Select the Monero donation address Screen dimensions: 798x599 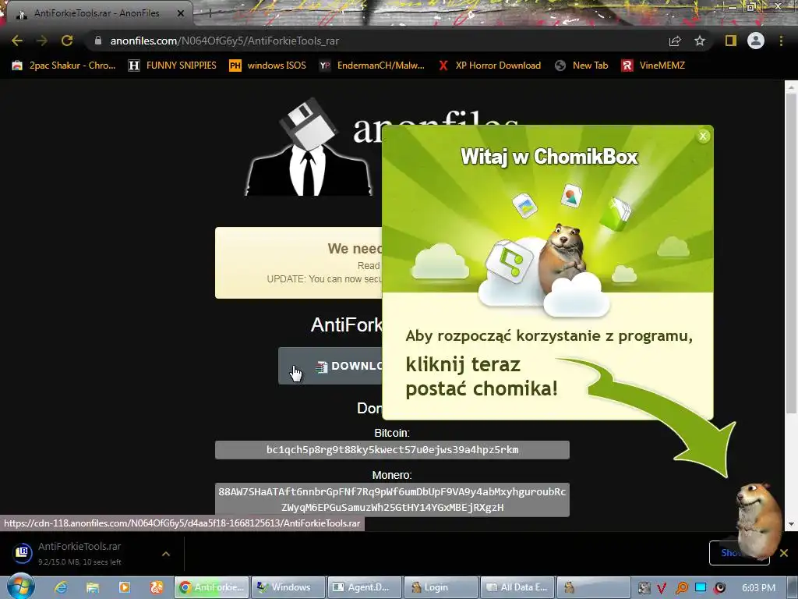point(392,500)
